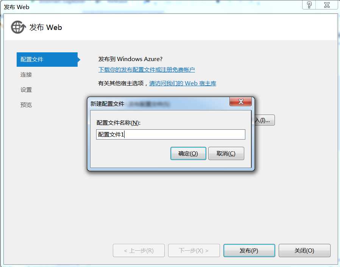Click the 发布到 Windows Azure? text
The height and width of the screenshot is (267, 340).
(x=130, y=59)
